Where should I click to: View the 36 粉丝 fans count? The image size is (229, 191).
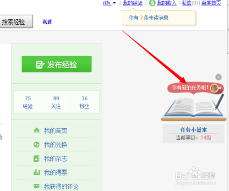click(x=84, y=102)
